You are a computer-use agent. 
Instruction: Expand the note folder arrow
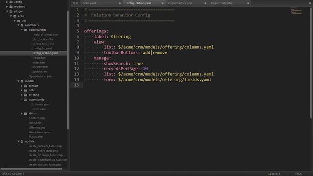(x=22, y=90)
